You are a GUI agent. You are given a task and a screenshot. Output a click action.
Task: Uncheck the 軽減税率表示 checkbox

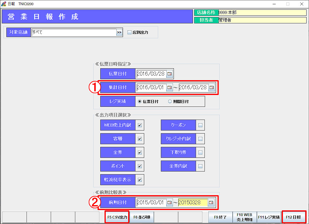[x=140, y=180]
